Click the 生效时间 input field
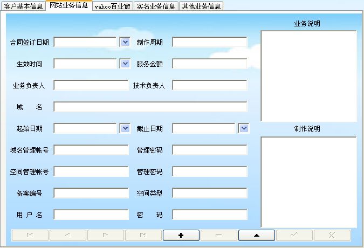 85,64
